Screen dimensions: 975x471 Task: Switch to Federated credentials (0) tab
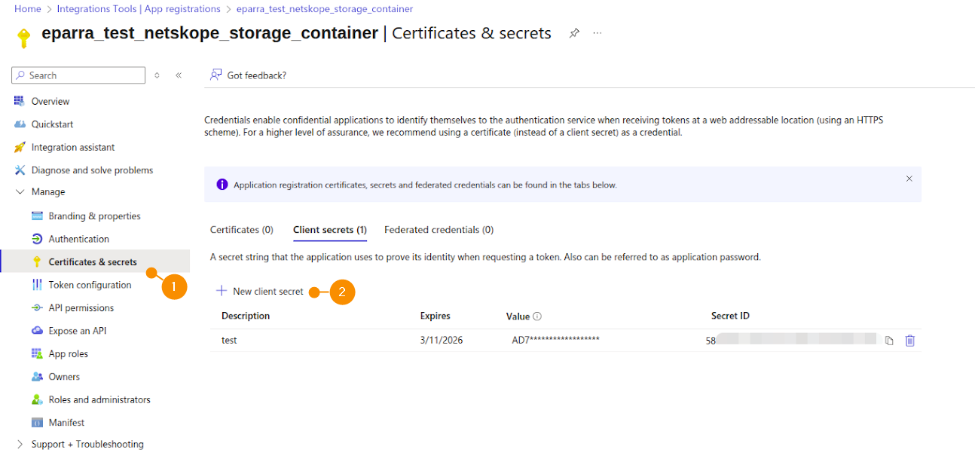[x=439, y=230]
